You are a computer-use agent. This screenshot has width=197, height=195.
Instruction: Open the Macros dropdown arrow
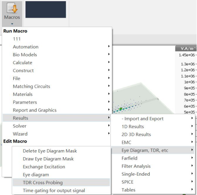click(x=12, y=24)
